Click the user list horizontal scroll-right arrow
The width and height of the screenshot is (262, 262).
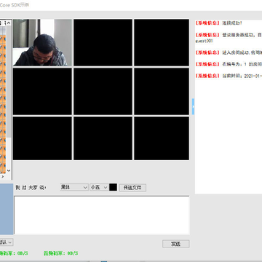coord(3,176)
